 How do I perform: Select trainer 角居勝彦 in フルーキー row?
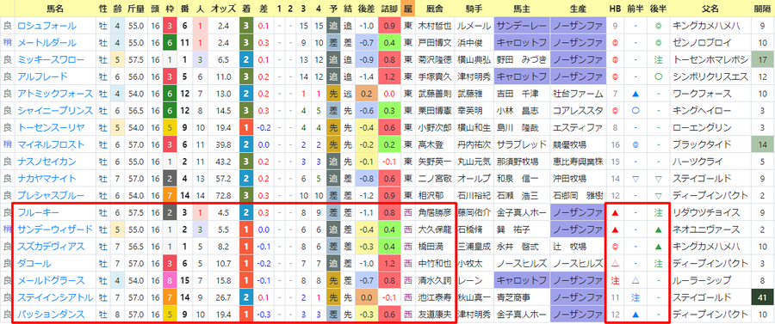(435, 212)
